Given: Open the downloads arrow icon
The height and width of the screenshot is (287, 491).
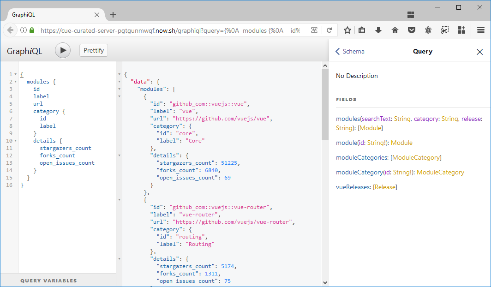Looking at the screenshot, I should coord(378,30).
